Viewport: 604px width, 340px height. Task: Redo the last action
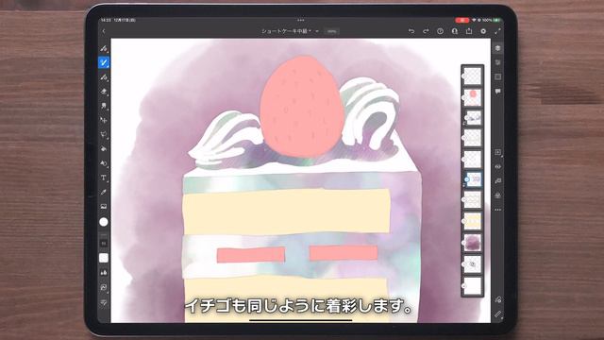[x=426, y=31]
